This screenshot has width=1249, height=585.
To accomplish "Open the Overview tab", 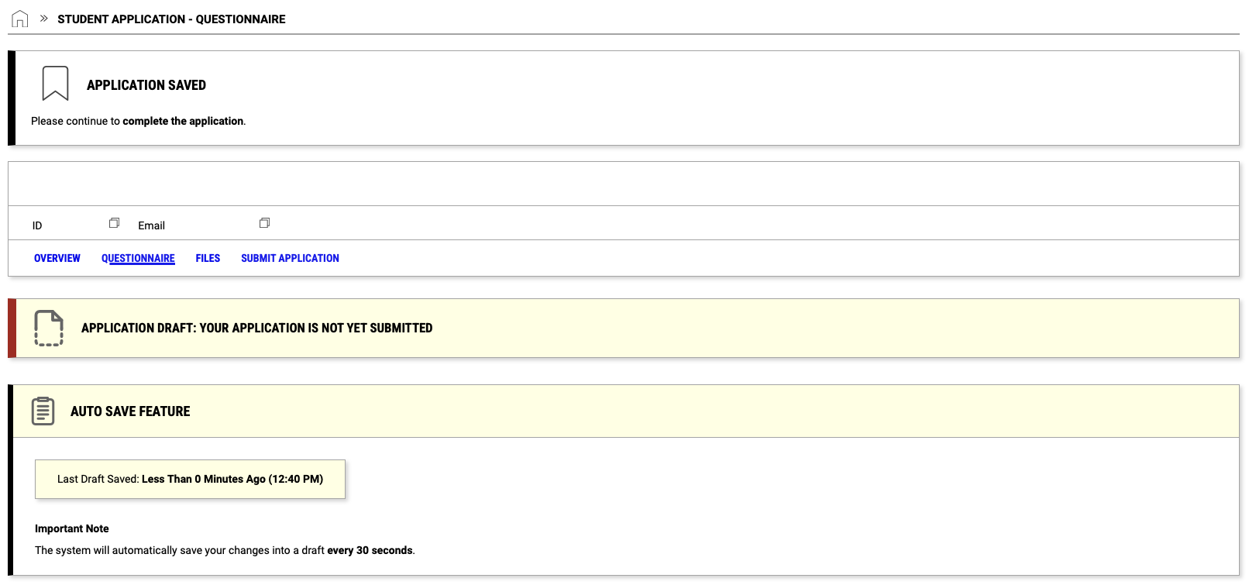I will (57, 258).
